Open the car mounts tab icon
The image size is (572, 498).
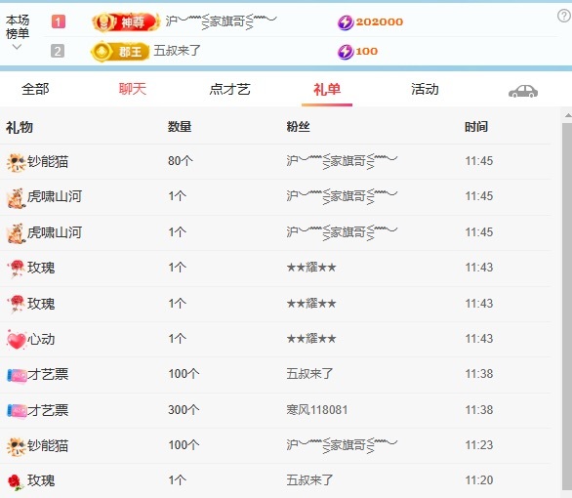coord(523,91)
